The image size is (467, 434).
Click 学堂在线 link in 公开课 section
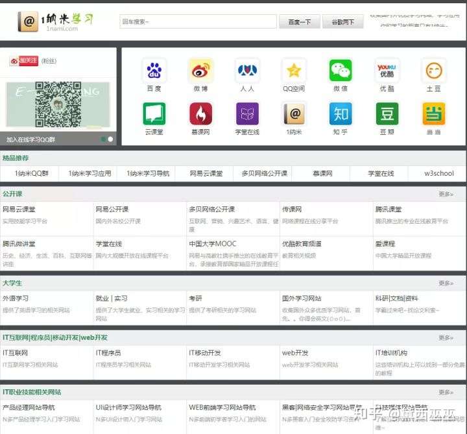(109, 244)
